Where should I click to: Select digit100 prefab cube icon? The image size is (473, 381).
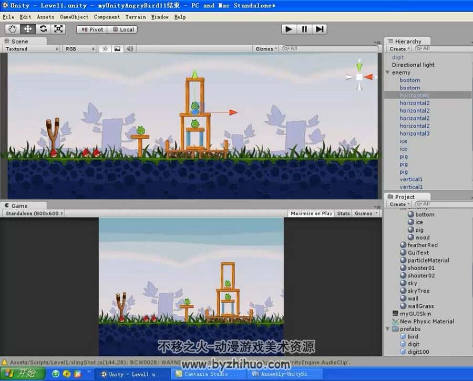pyautogui.click(x=403, y=352)
